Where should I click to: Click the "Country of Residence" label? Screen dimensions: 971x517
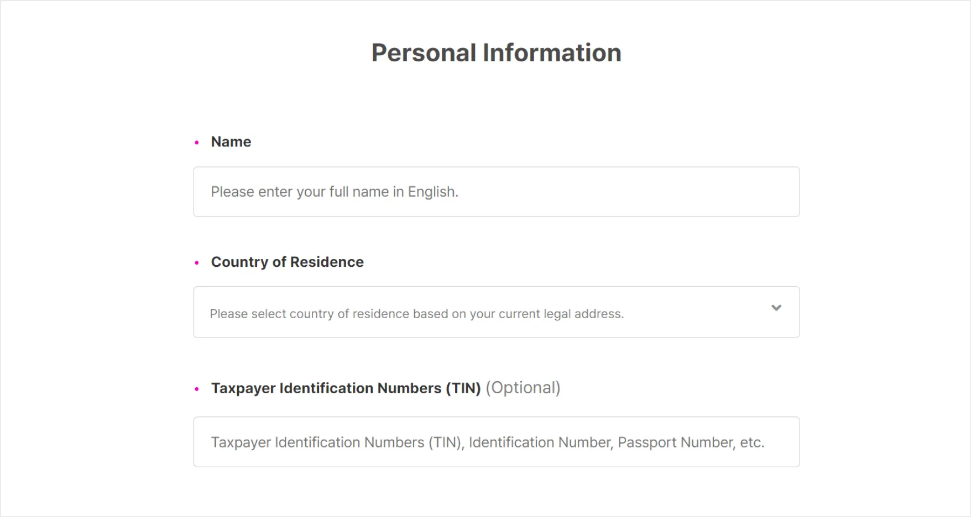pyautogui.click(x=287, y=262)
